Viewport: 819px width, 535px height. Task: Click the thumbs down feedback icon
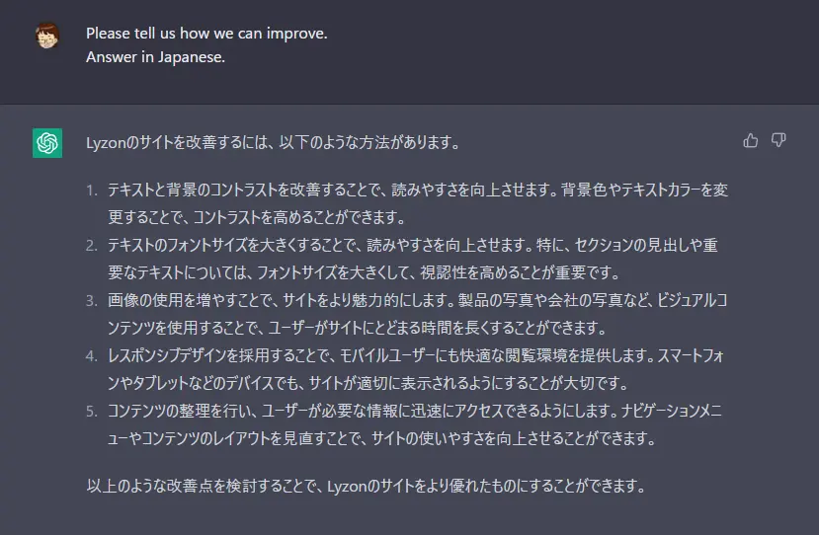click(778, 140)
